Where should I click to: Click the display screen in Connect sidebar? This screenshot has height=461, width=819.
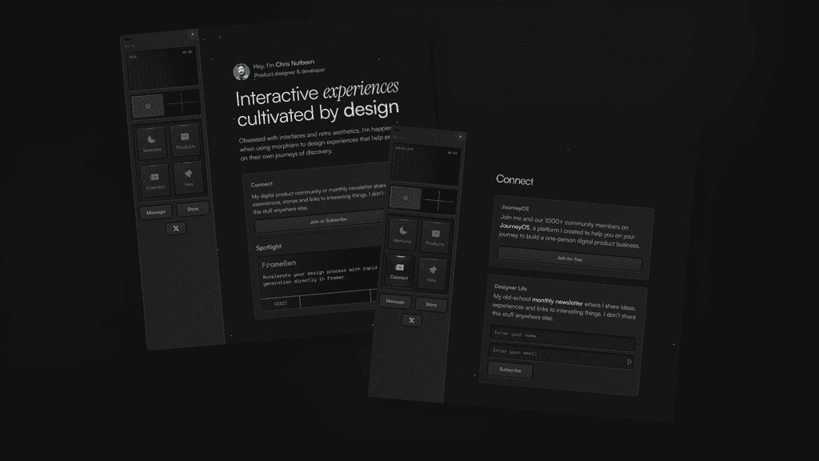425,165
